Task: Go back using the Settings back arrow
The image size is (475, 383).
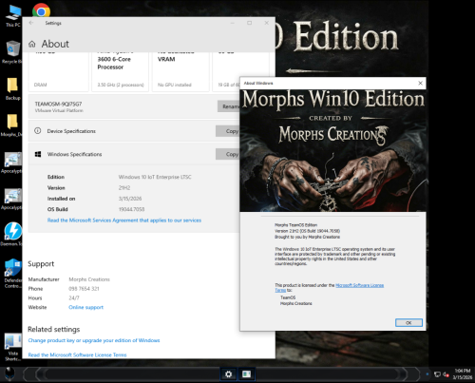Action: (x=31, y=23)
